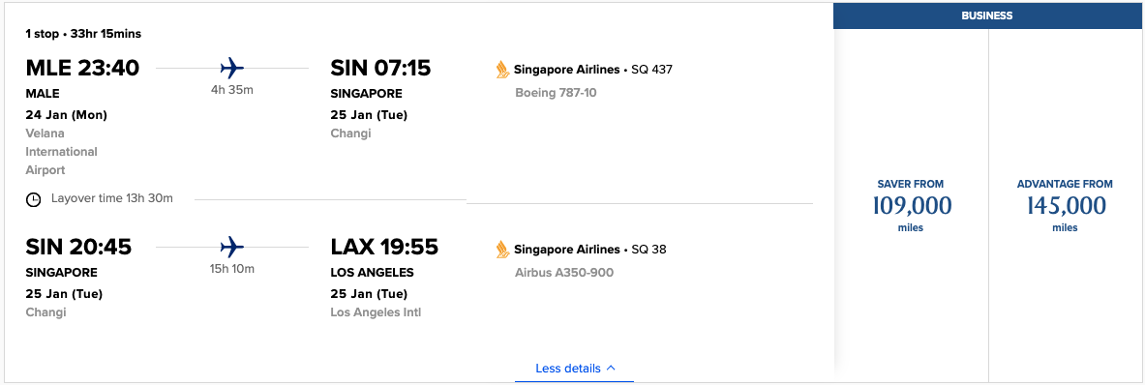Viewport: 1145px width, 385px height.
Task: Click the SIN 07:15 arrival time
Action: (380, 68)
